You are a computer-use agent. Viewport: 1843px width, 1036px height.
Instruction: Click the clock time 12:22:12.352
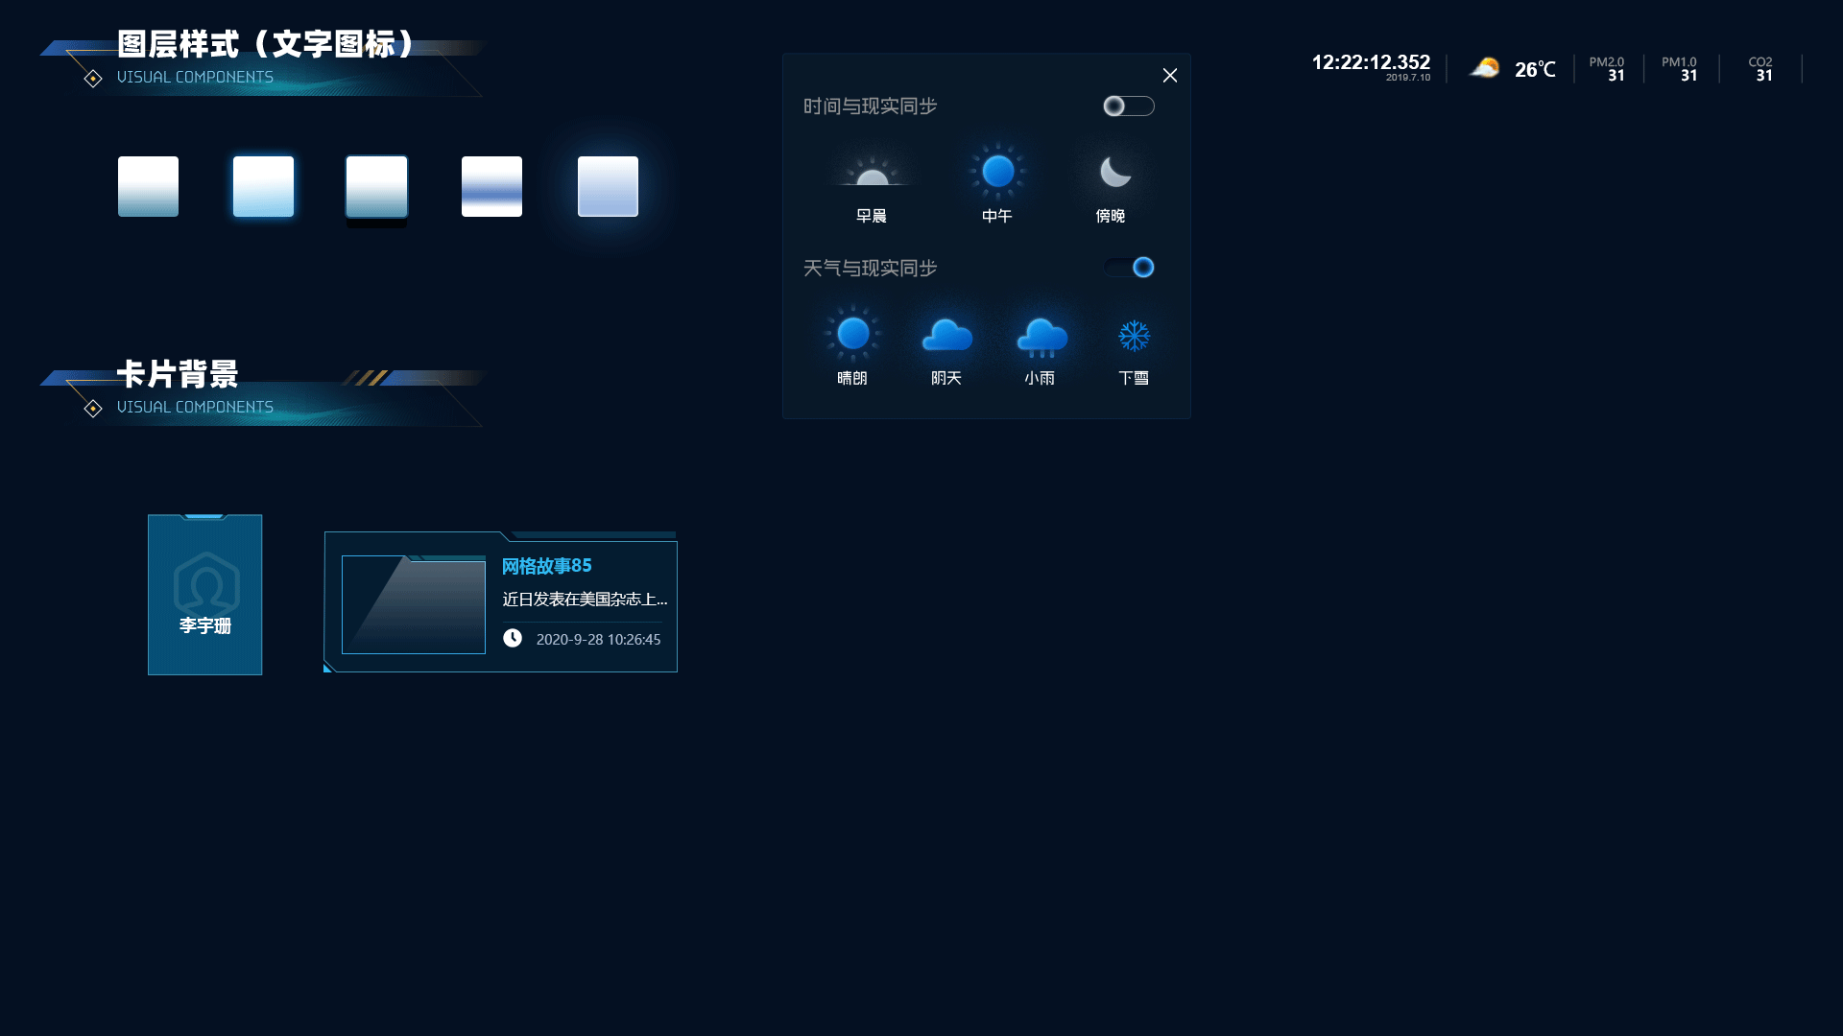pyautogui.click(x=1371, y=62)
